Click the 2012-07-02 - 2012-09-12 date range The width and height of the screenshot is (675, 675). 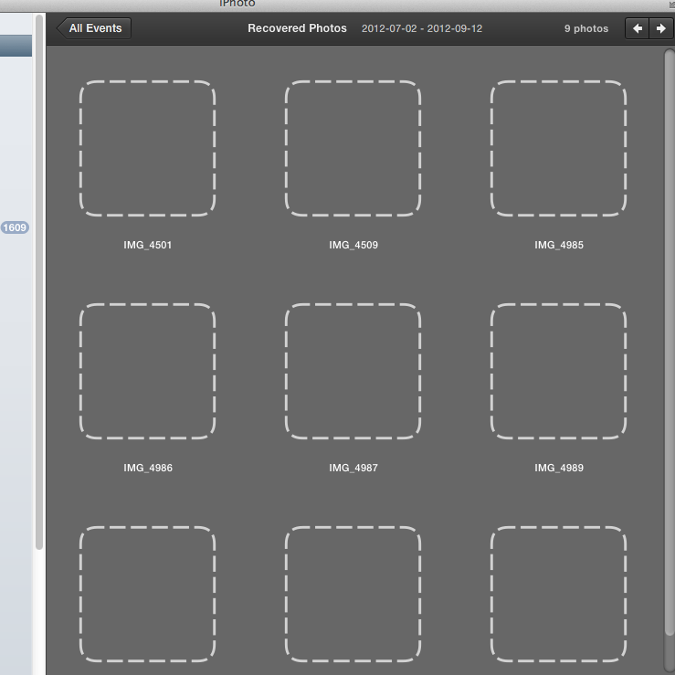coord(422,28)
